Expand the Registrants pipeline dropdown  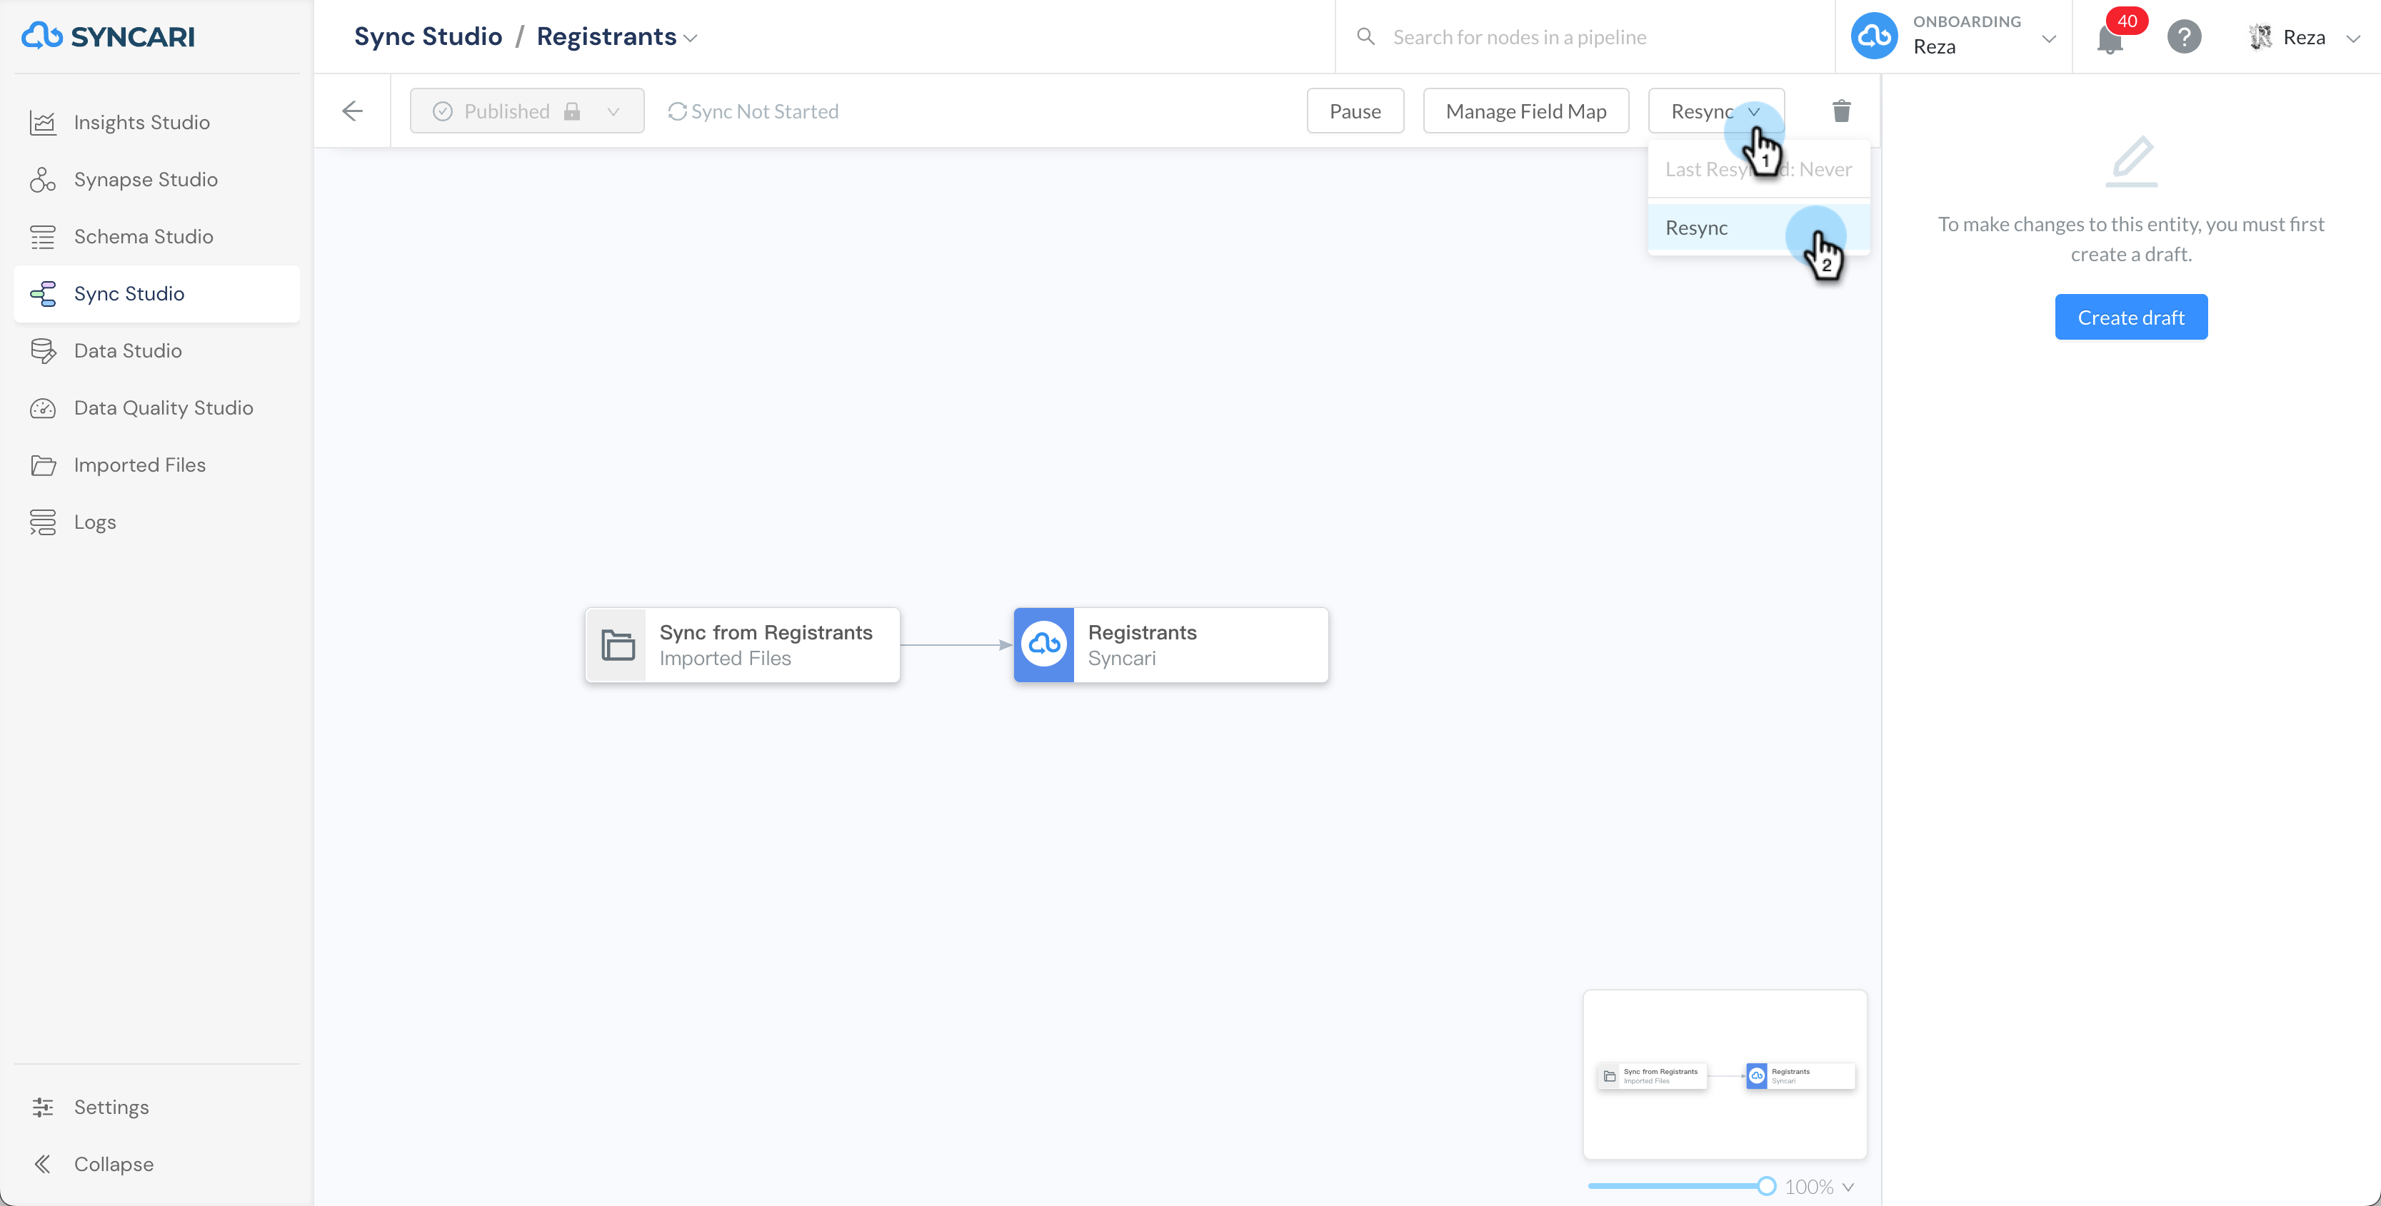pos(616,37)
